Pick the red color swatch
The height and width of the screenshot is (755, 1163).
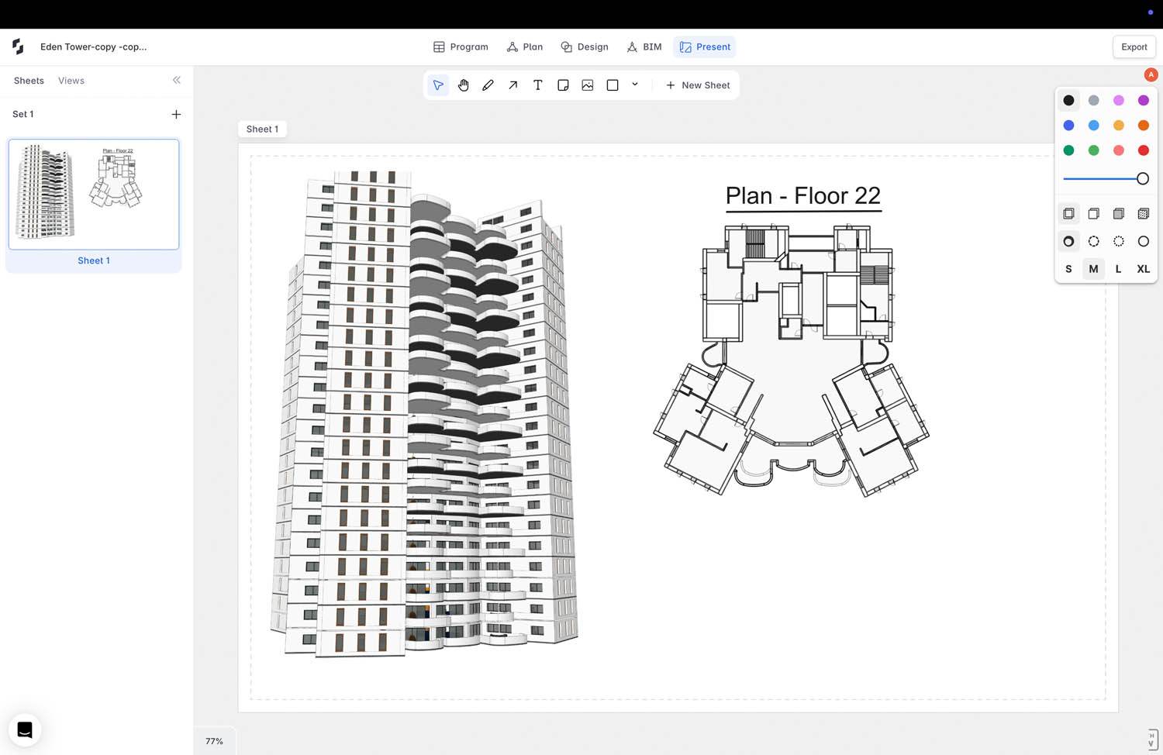pyautogui.click(x=1143, y=150)
